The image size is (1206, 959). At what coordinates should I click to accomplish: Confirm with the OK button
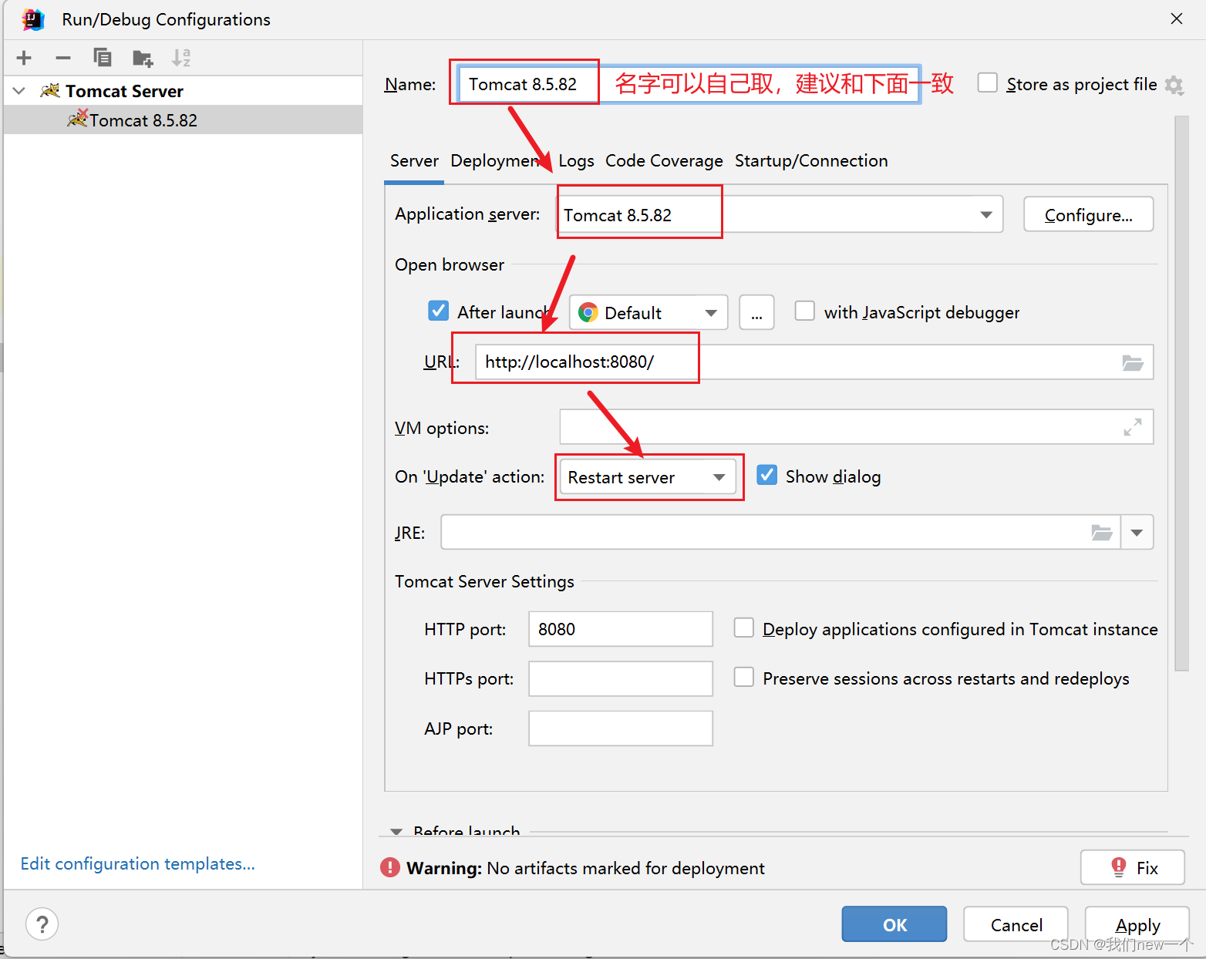(x=894, y=924)
